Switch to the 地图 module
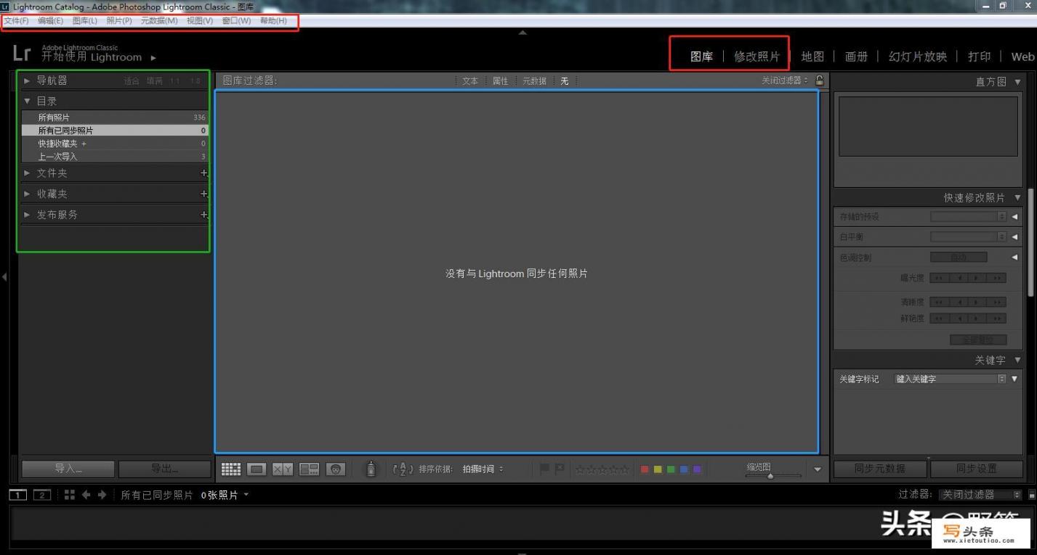This screenshot has height=555, width=1037. coord(812,57)
